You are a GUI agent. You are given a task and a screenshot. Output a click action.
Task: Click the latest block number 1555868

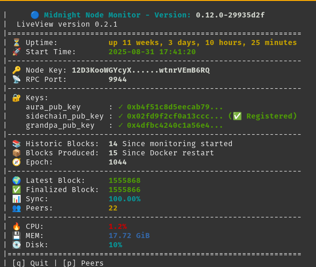click(x=125, y=181)
